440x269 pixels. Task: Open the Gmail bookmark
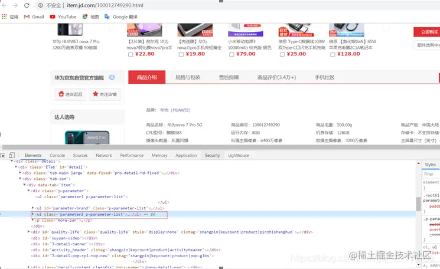point(34,17)
